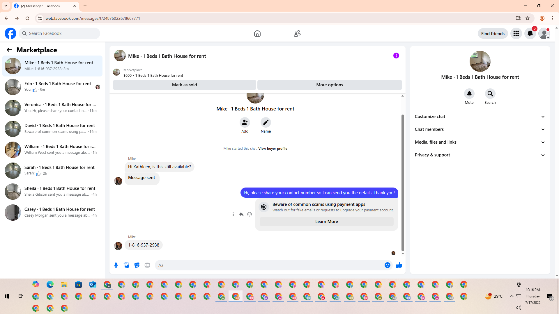This screenshot has width=559, height=314.
Task: Go to the Home feed icon
Action: point(257,33)
